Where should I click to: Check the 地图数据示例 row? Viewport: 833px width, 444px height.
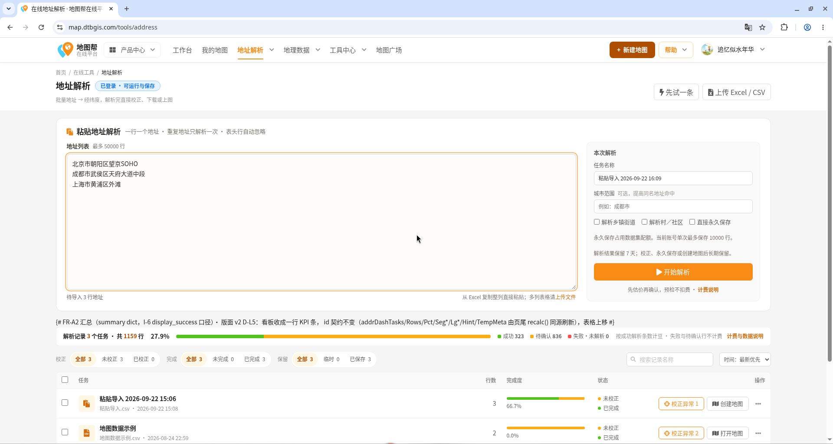[x=65, y=432]
